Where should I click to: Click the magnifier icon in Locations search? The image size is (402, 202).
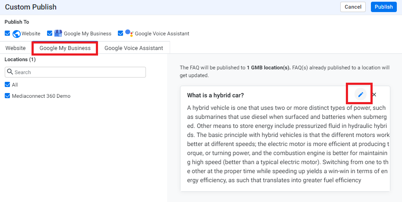[x=10, y=72]
